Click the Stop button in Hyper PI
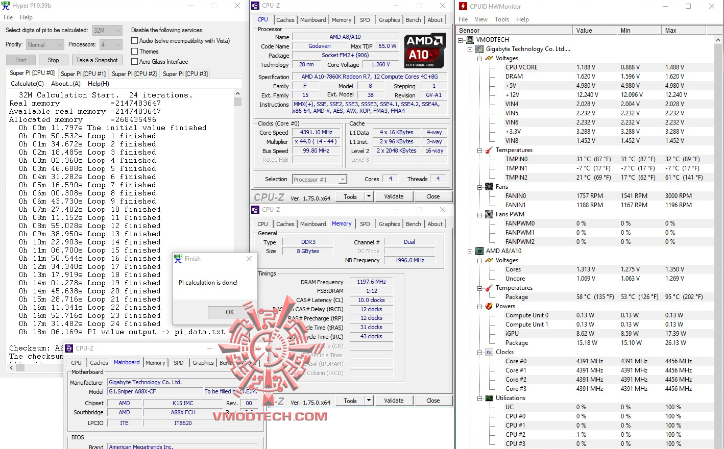The image size is (724, 449). pyautogui.click(x=54, y=60)
